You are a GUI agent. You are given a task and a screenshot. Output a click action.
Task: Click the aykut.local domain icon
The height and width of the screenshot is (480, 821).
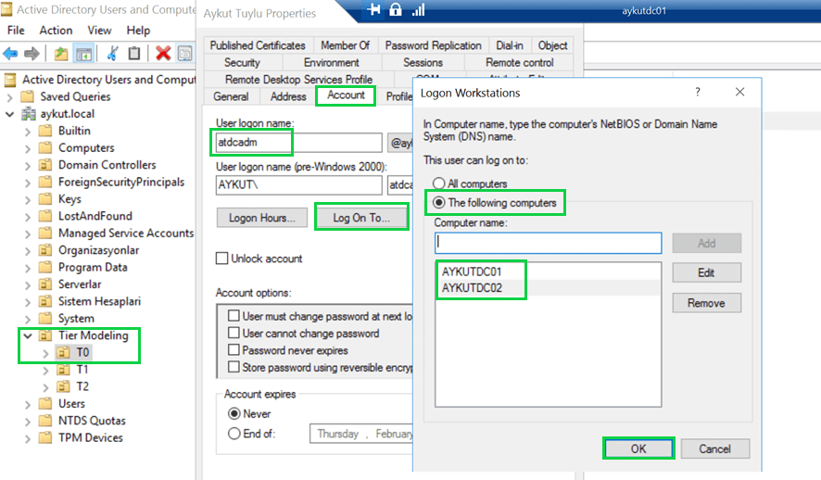[x=29, y=114]
